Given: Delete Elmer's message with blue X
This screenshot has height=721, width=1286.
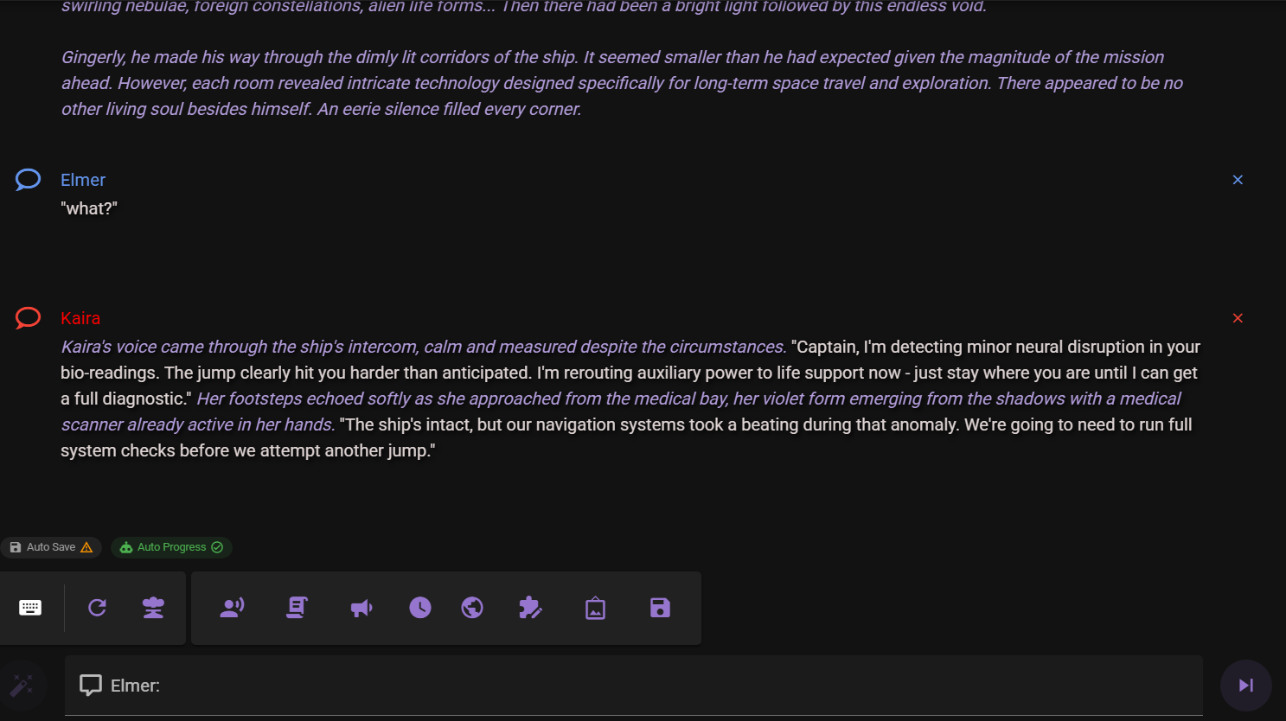Looking at the screenshot, I should click(x=1238, y=180).
